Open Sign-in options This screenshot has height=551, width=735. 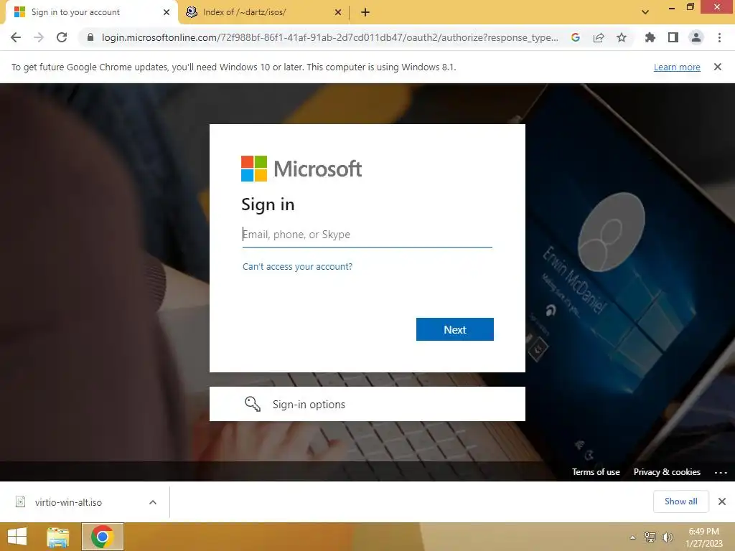pyautogui.click(x=367, y=404)
